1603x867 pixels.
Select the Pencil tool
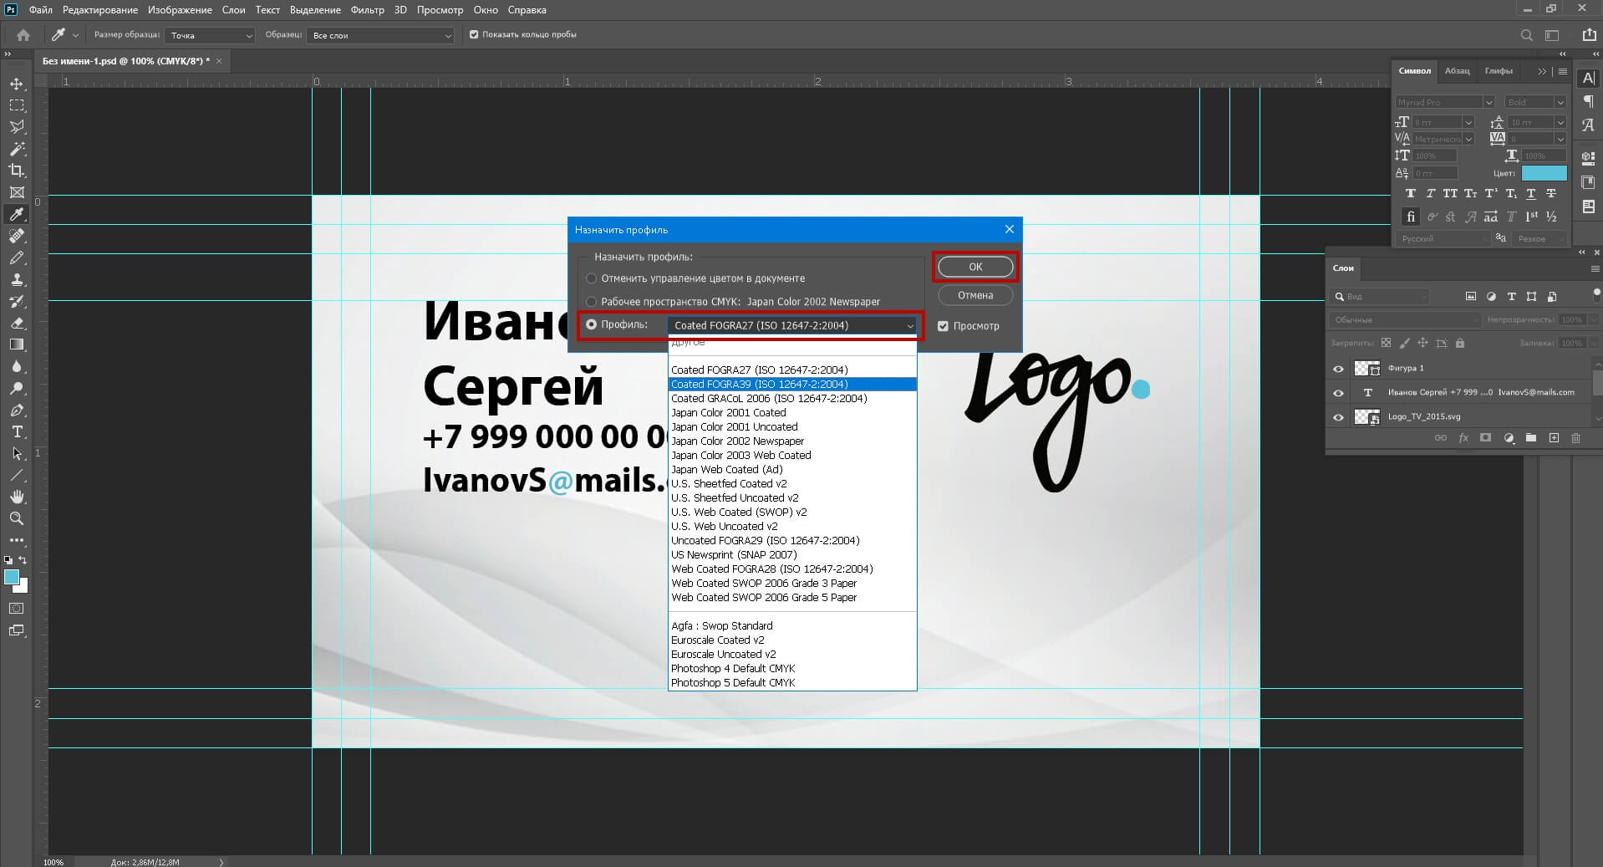coord(17,258)
